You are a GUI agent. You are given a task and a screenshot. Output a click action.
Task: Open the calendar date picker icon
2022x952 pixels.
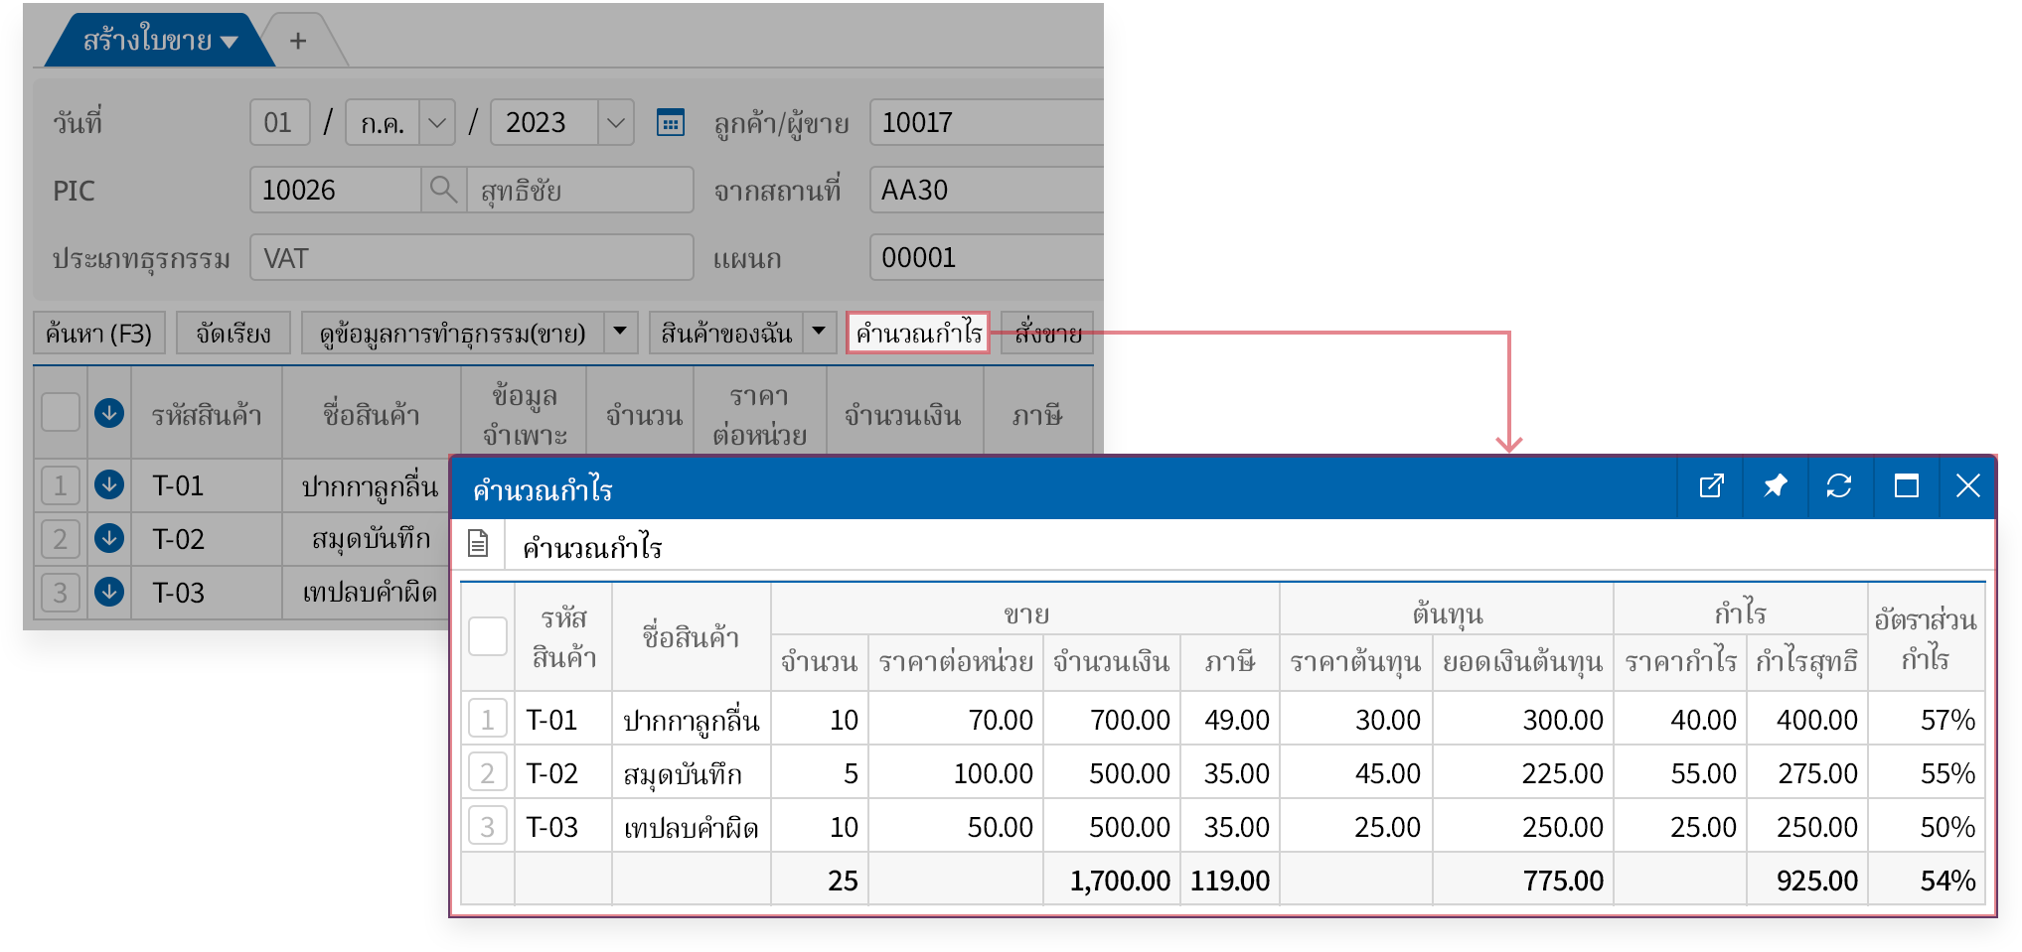(x=671, y=123)
